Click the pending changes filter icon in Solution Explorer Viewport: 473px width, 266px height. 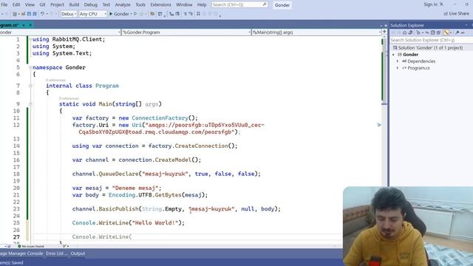point(418,33)
